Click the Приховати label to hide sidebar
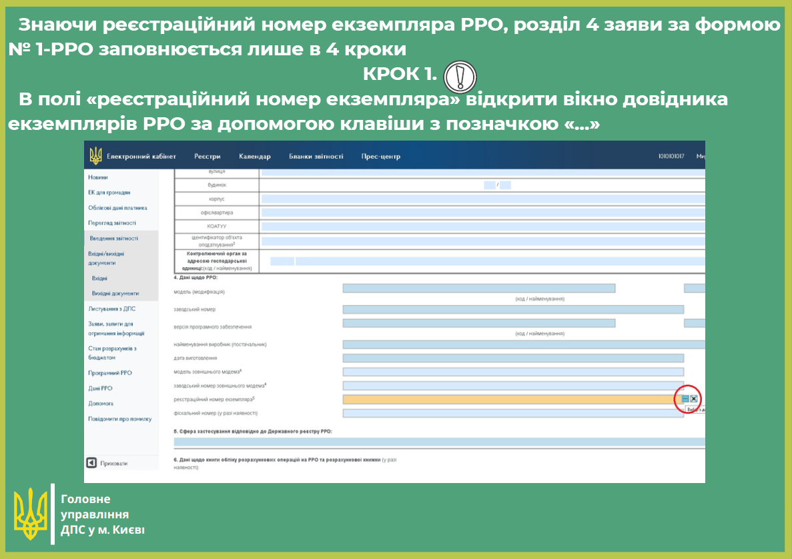The height and width of the screenshot is (559, 792). 113,463
